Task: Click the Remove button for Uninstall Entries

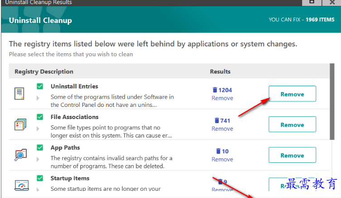Action: [292, 93]
